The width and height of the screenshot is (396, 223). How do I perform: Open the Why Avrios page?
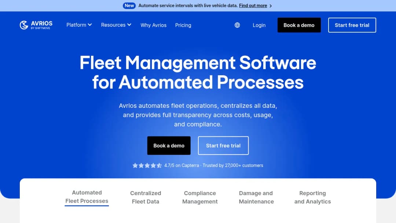click(154, 25)
